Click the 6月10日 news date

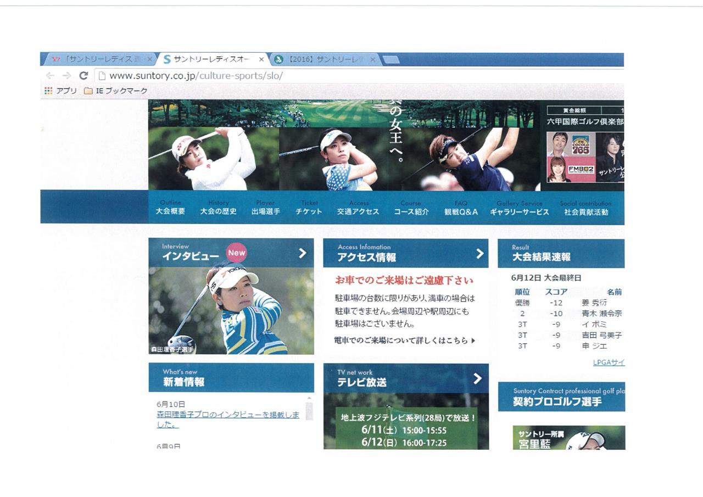(171, 404)
